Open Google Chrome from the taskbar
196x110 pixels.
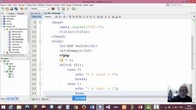tap(76, 107)
